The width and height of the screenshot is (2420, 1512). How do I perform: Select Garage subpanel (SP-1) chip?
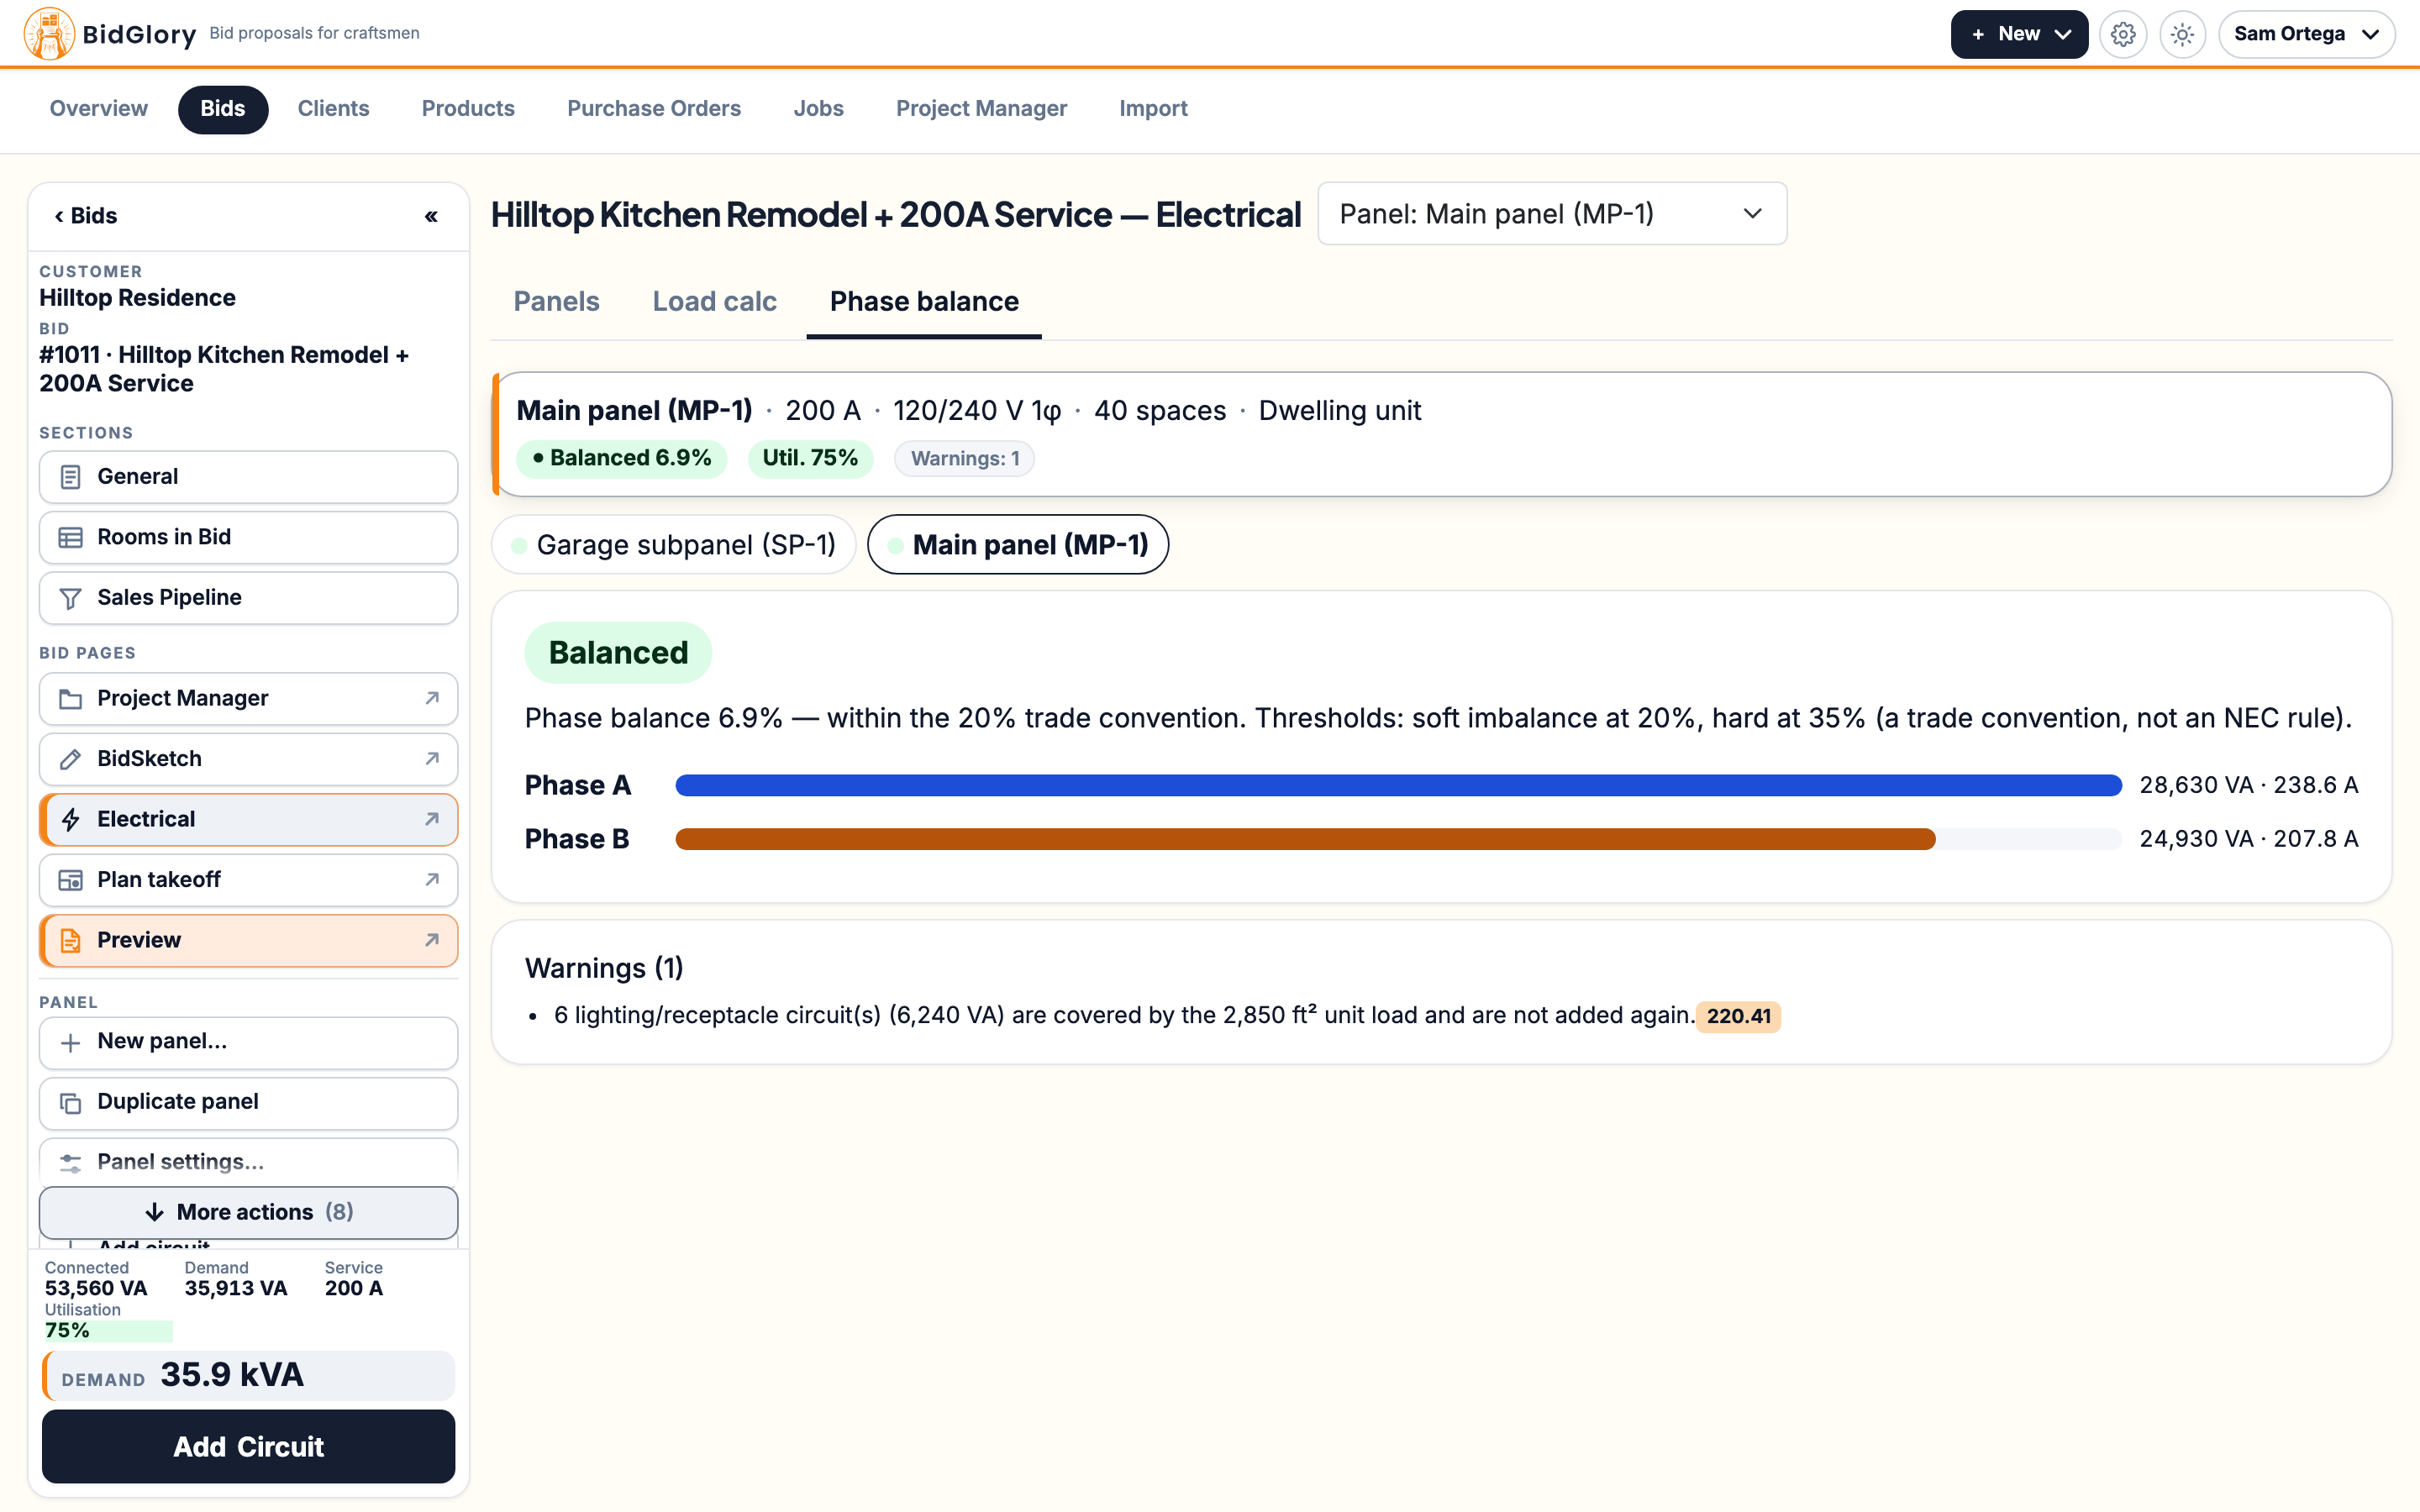point(673,545)
